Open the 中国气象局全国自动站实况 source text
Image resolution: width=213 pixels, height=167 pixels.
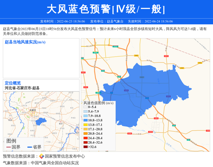click(x=55, y=163)
